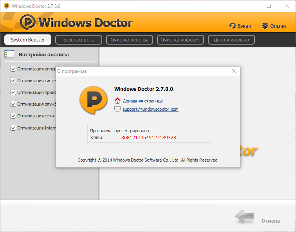Open the Безопасность tab
Image resolution: width=296 pixels, height=232 pixels.
pos(79,40)
